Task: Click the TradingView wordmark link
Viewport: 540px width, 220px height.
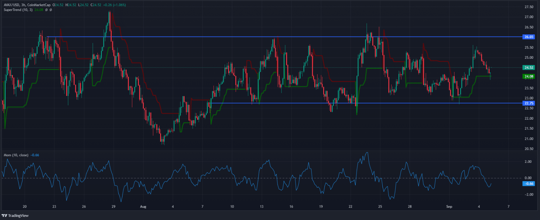Action: (x=18, y=216)
